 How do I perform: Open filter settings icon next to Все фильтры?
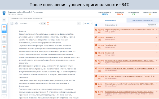(x=117, y=25)
